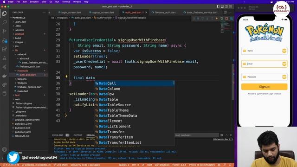Click the Password field in simulator

pyautogui.click(x=264, y=77)
